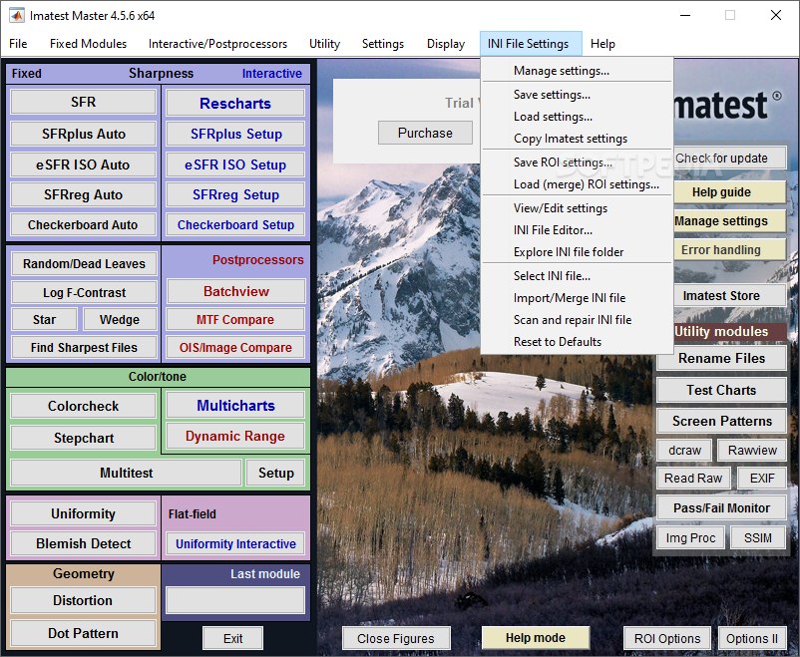Open Options II
Screen dimensions: 800x657
751,639
